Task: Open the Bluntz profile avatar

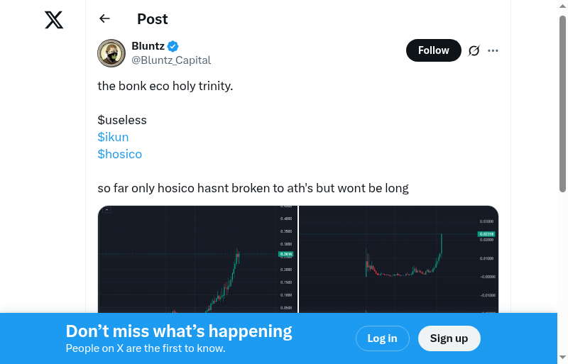Action: (x=111, y=53)
